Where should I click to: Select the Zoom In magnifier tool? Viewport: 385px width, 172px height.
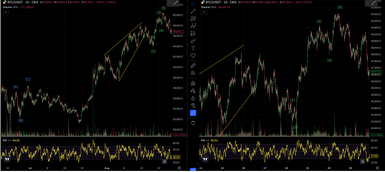[x=193, y=73]
